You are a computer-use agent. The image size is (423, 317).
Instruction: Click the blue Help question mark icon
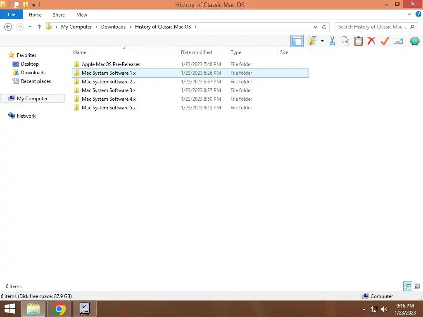(x=418, y=14)
